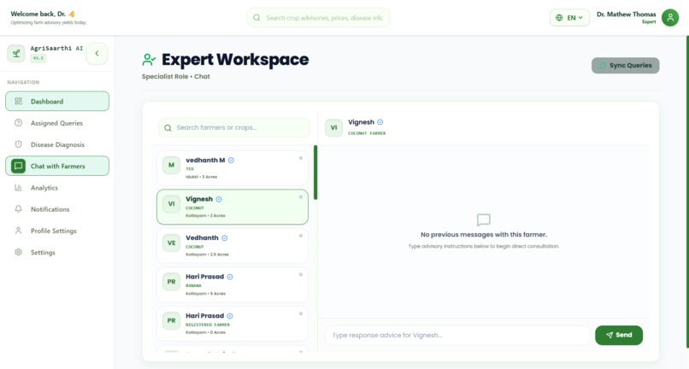
Task: Focus the response advice field for Vignesh
Action: coord(458,335)
